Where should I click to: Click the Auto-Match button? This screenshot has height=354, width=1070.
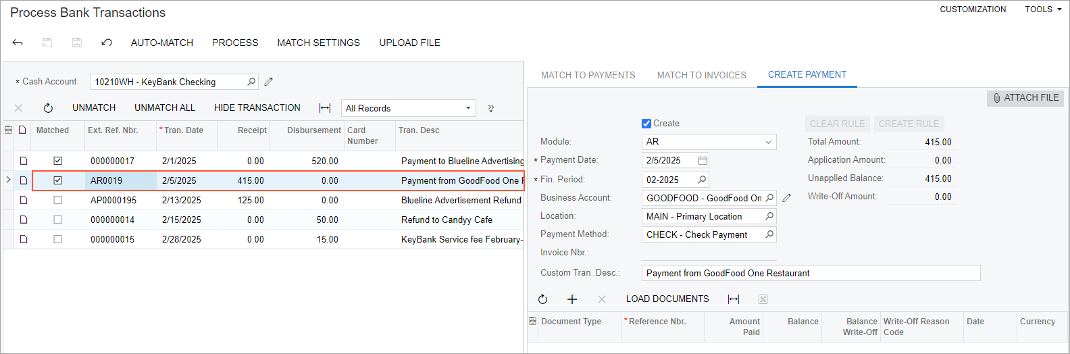[x=162, y=43]
